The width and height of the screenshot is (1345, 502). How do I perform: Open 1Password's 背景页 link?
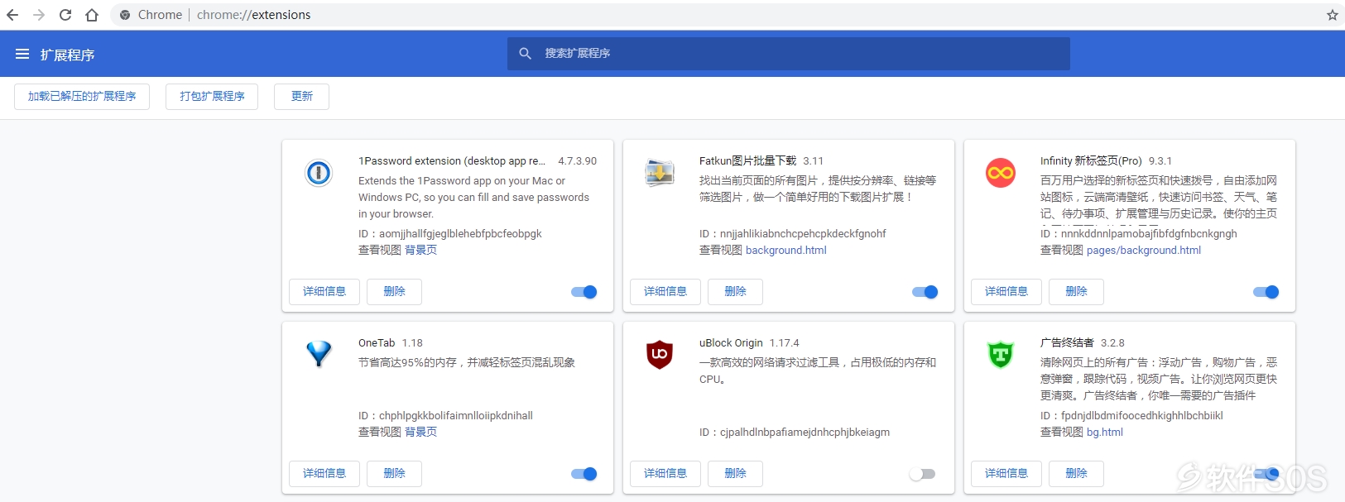(x=420, y=251)
